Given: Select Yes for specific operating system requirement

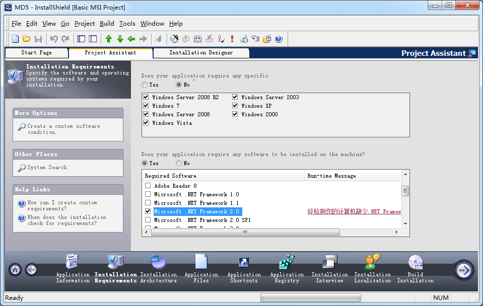Looking at the screenshot, I should (x=145, y=85).
